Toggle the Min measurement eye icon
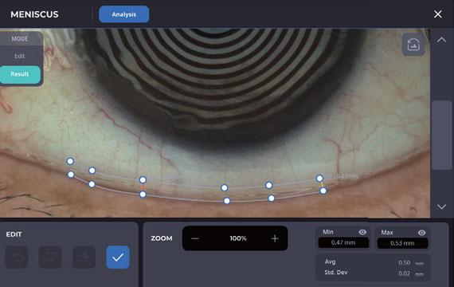This screenshot has width=454, height=287. [362, 232]
